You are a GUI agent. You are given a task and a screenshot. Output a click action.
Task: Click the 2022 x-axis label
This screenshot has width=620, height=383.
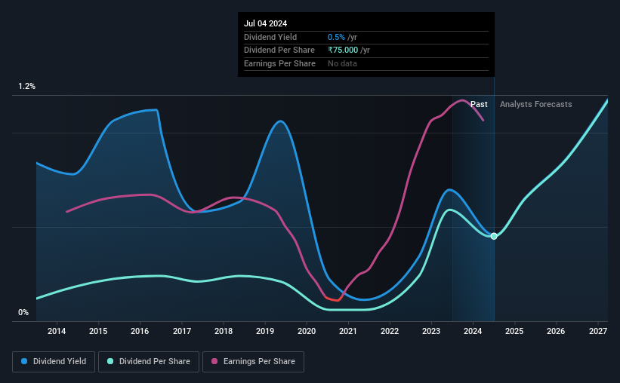[390, 331]
